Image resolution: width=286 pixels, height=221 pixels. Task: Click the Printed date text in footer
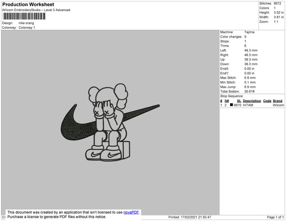click(190, 217)
